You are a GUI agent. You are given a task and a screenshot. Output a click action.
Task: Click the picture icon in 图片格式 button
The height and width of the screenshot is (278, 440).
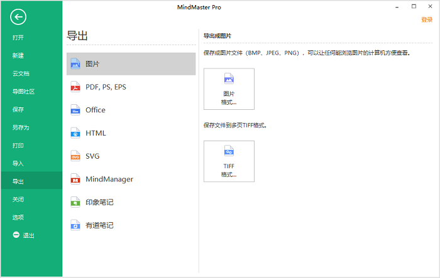pos(229,78)
